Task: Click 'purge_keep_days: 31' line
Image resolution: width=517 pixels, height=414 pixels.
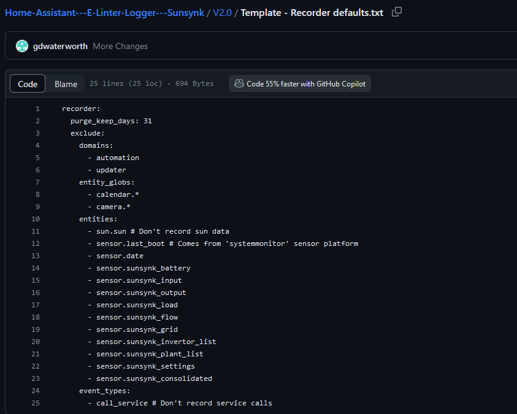Action: 111,121
